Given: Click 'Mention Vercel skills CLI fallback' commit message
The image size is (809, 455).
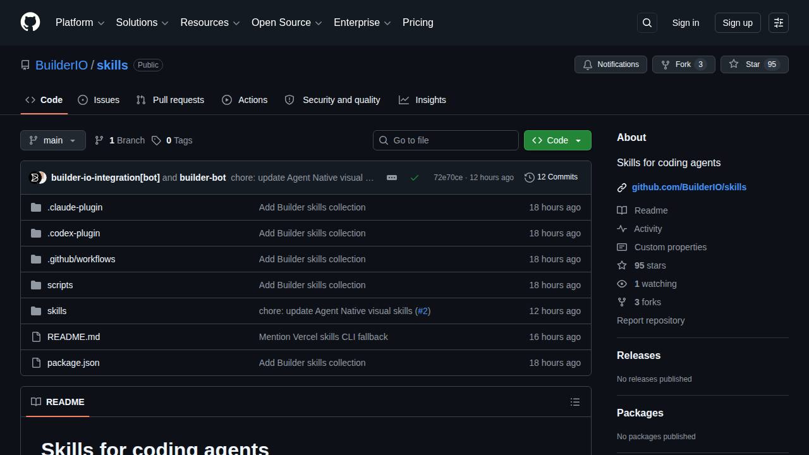Looking at the screenshot, I should click(x=324, y=337).
